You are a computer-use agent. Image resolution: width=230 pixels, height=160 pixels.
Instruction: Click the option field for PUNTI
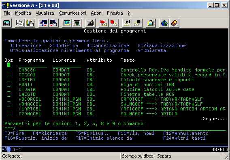click(9, 84)
